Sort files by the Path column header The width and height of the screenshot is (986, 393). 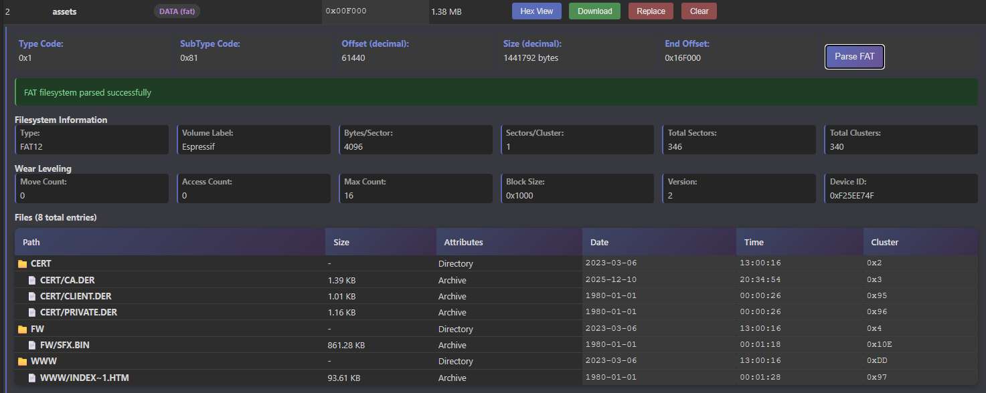click(31, 242)
